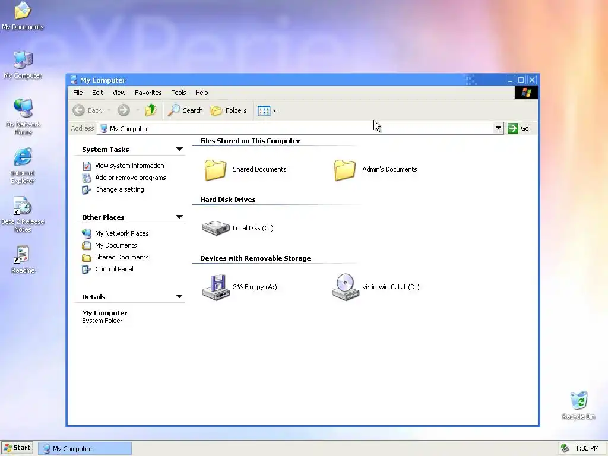The width and height of the screenshot is (608, 456).
Task: Select the virtio-win-0.1.1 (D:) CD icon
Action: [346, 287]
